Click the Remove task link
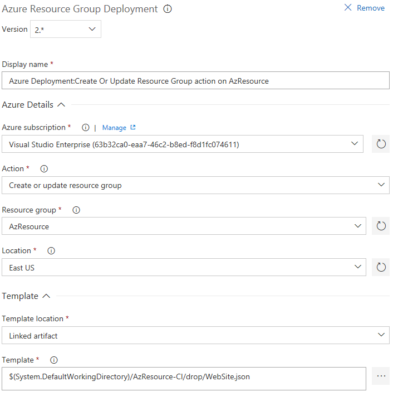This screenshot has width=398, height=396. click(x=365, y=8)
